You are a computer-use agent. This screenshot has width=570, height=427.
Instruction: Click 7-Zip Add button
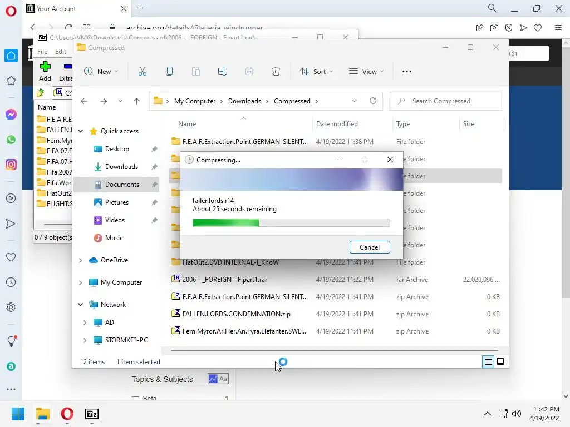[x=45, y=72]
